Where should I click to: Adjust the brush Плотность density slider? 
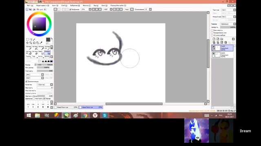[x=44, y=71]
